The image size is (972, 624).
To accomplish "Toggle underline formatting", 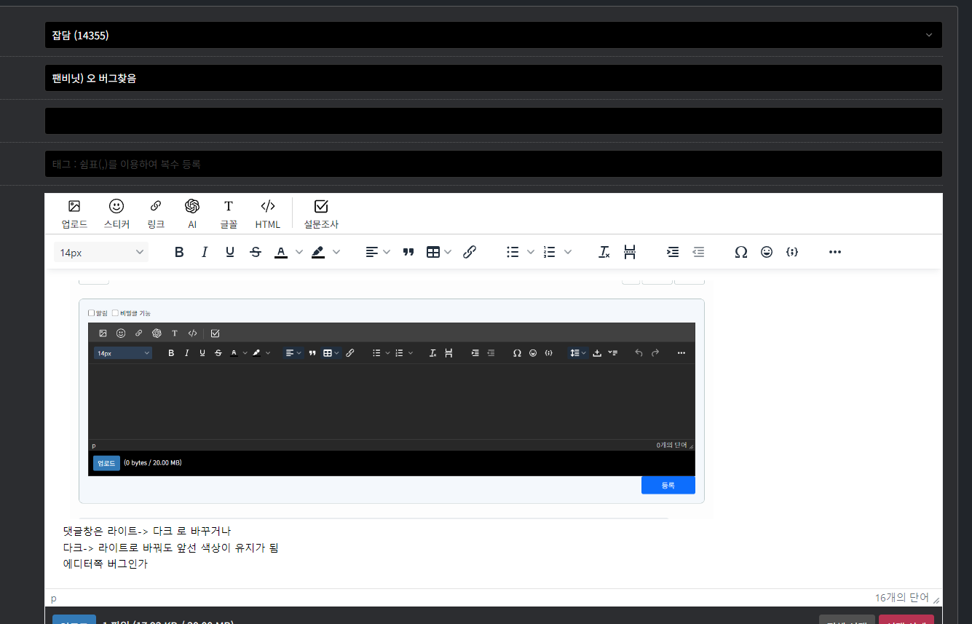I will pos(230,252).
